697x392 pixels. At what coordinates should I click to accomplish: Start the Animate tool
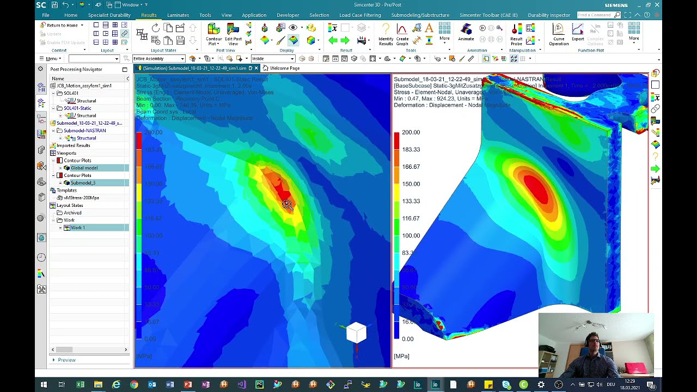pos(466,32)
